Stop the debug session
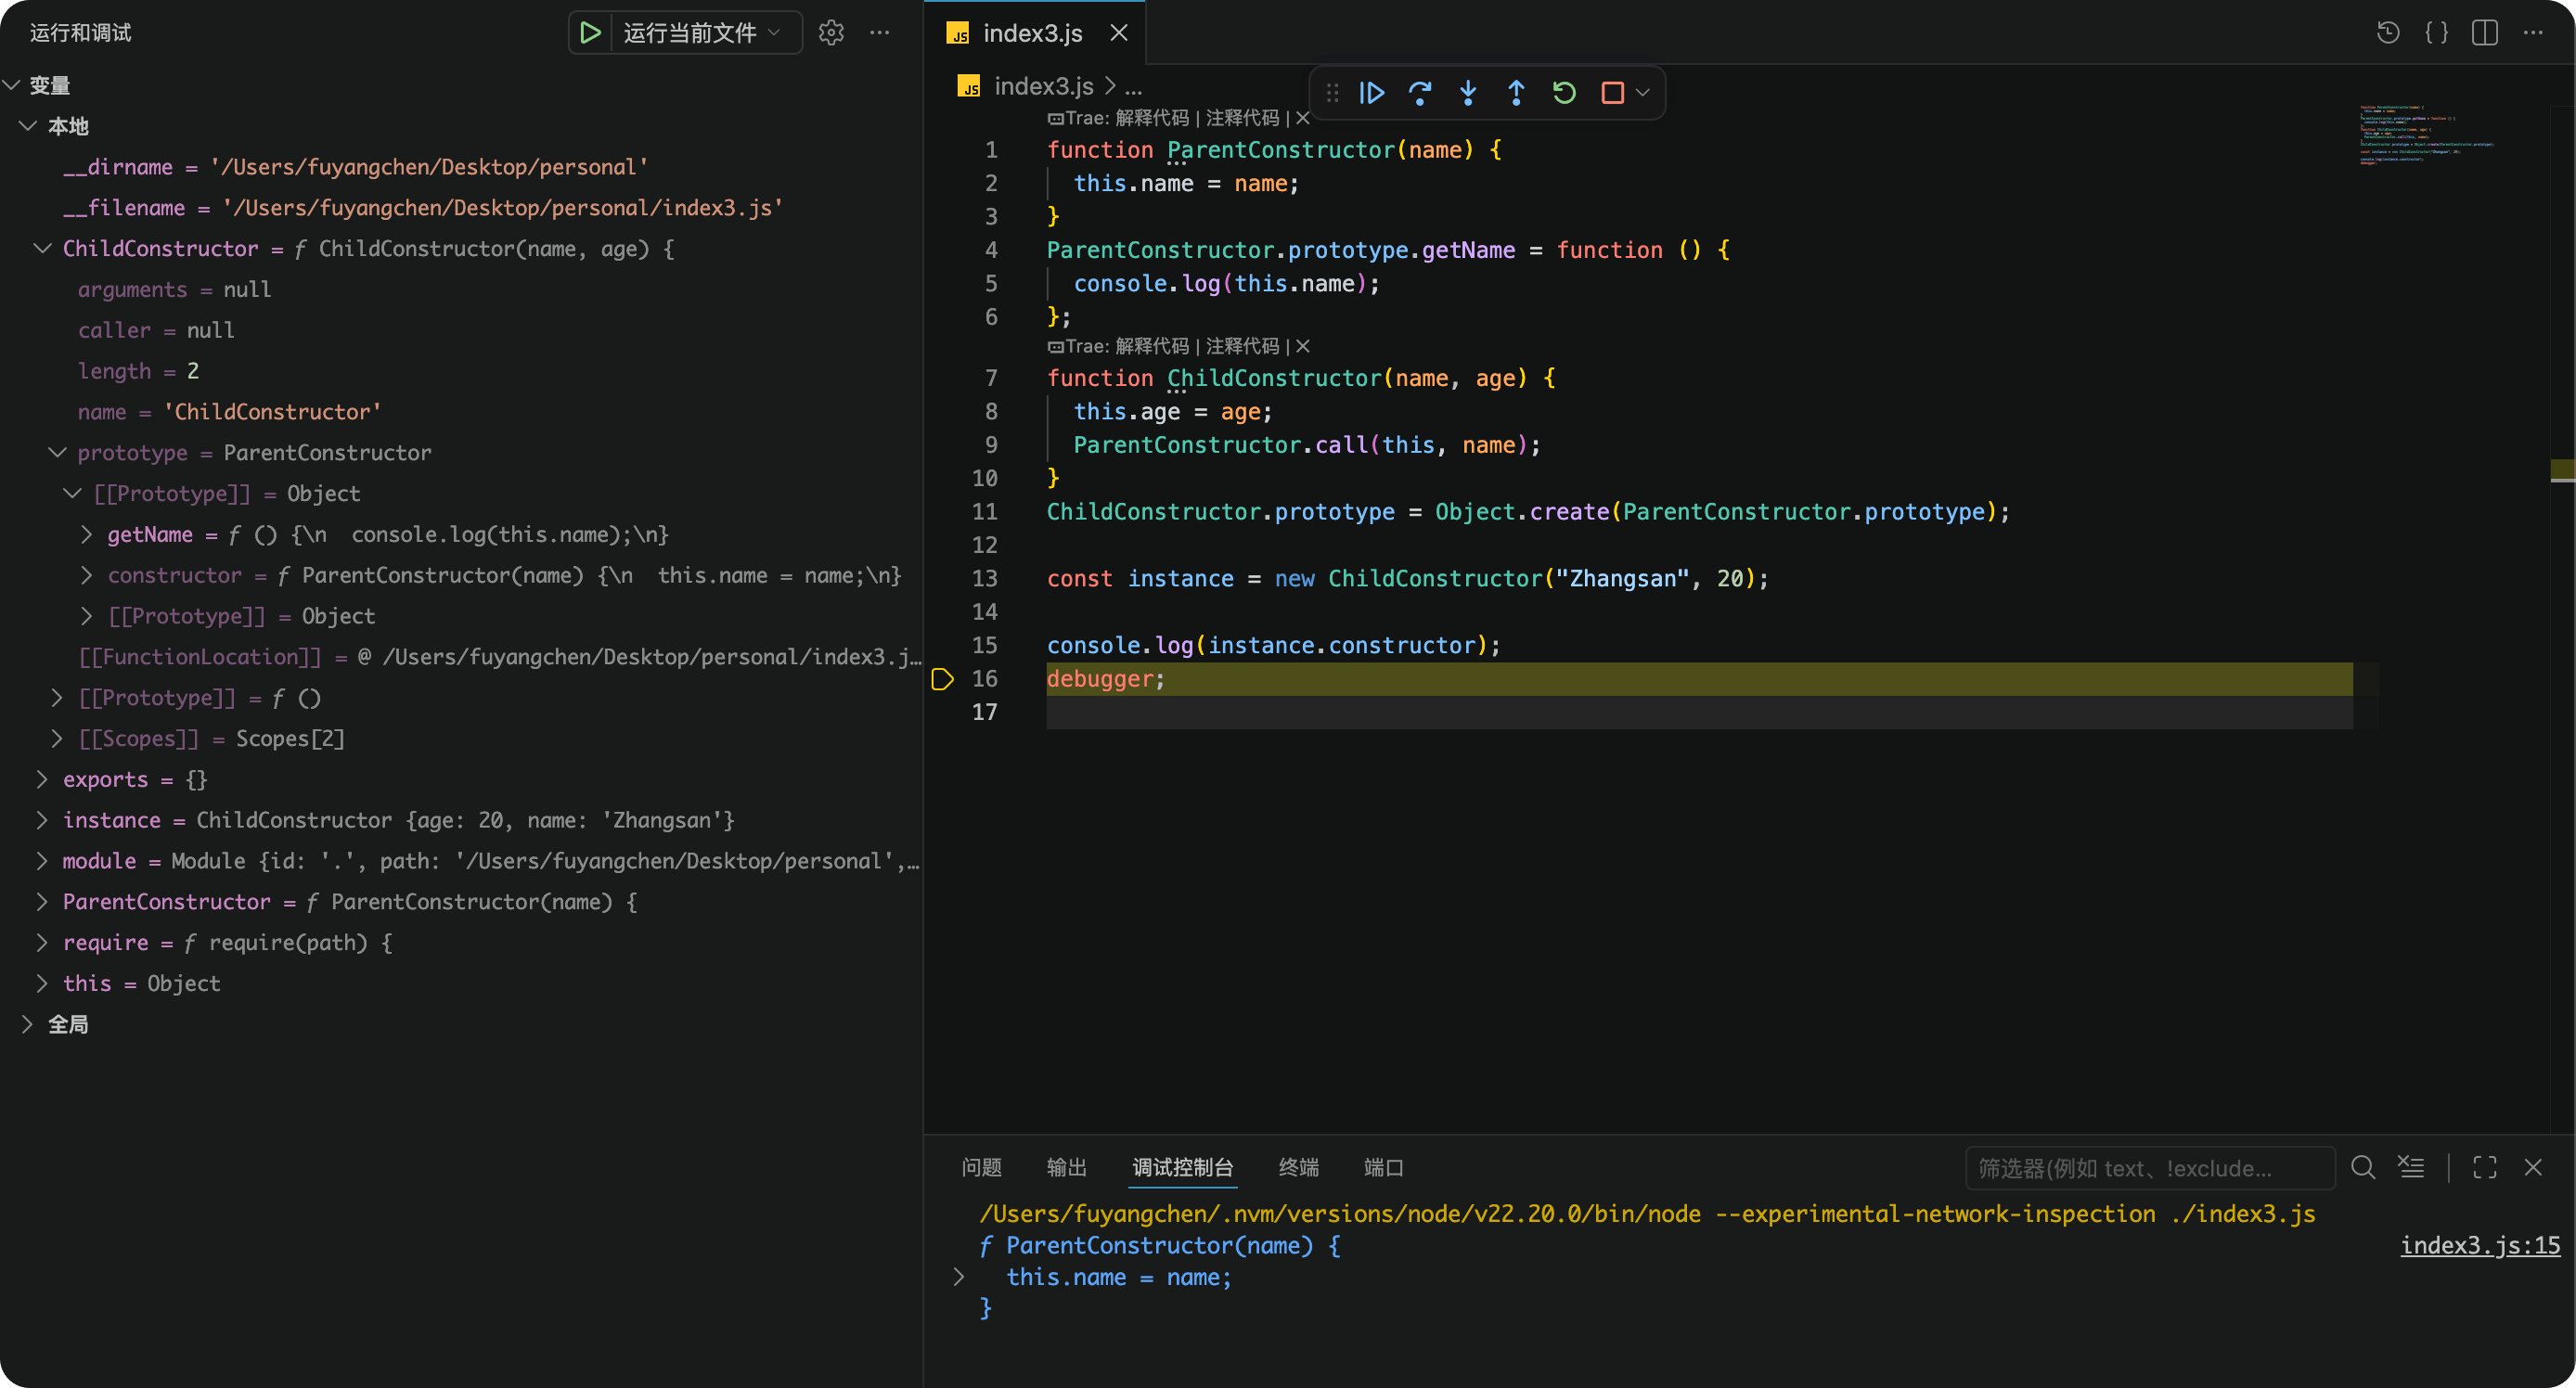The height and width of the screenshot is (1388, 2576). pyautogui.click(x=1612, y=93)
